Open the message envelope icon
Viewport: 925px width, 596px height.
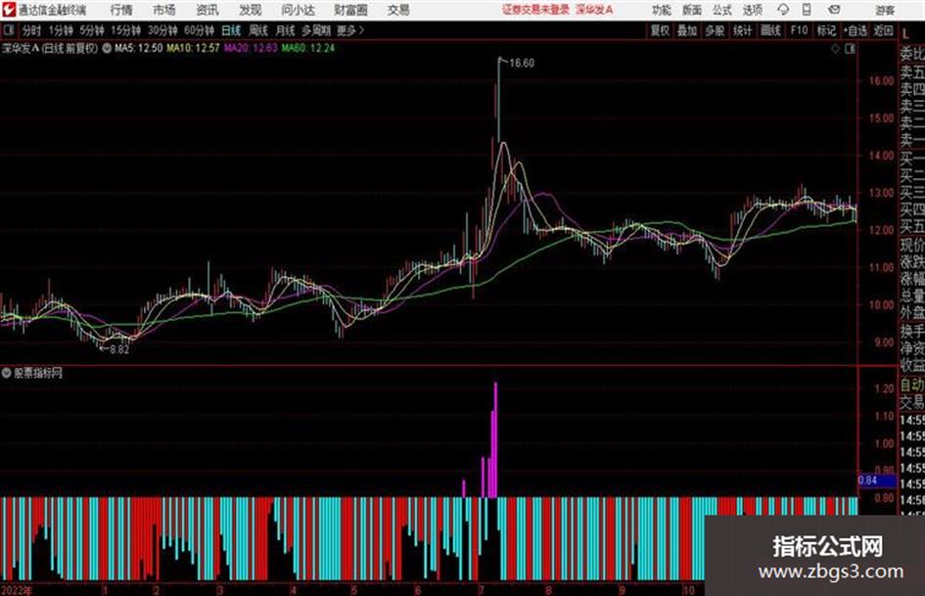click(x=834, y=10)
